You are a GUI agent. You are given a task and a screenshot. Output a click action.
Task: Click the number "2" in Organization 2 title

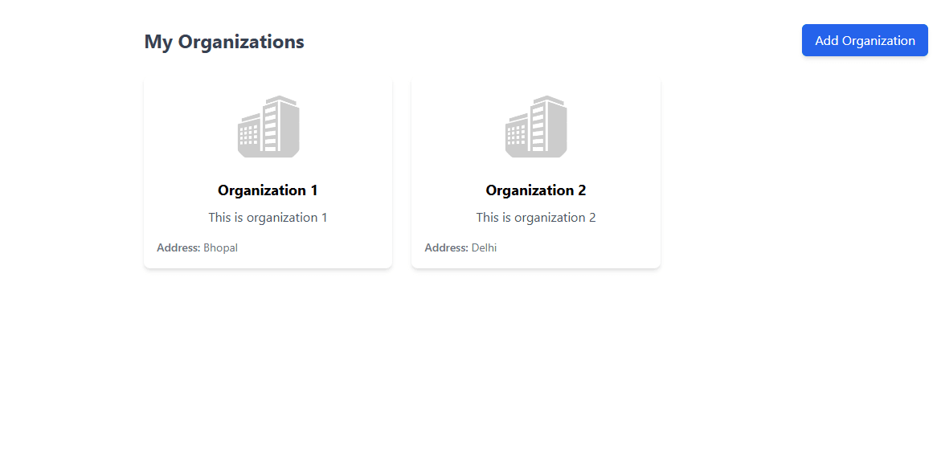click(x=581, y=190)
